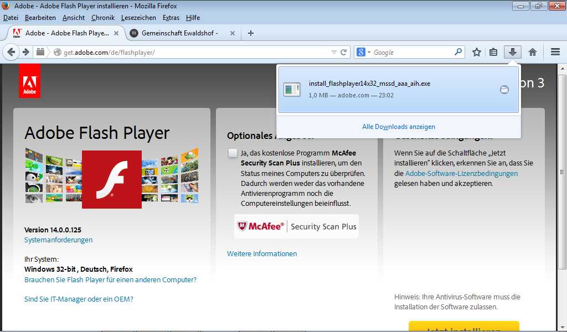This screenshot has width=567, height=332.
Task: Click the Forward arrow button
Action: [25, 53]
